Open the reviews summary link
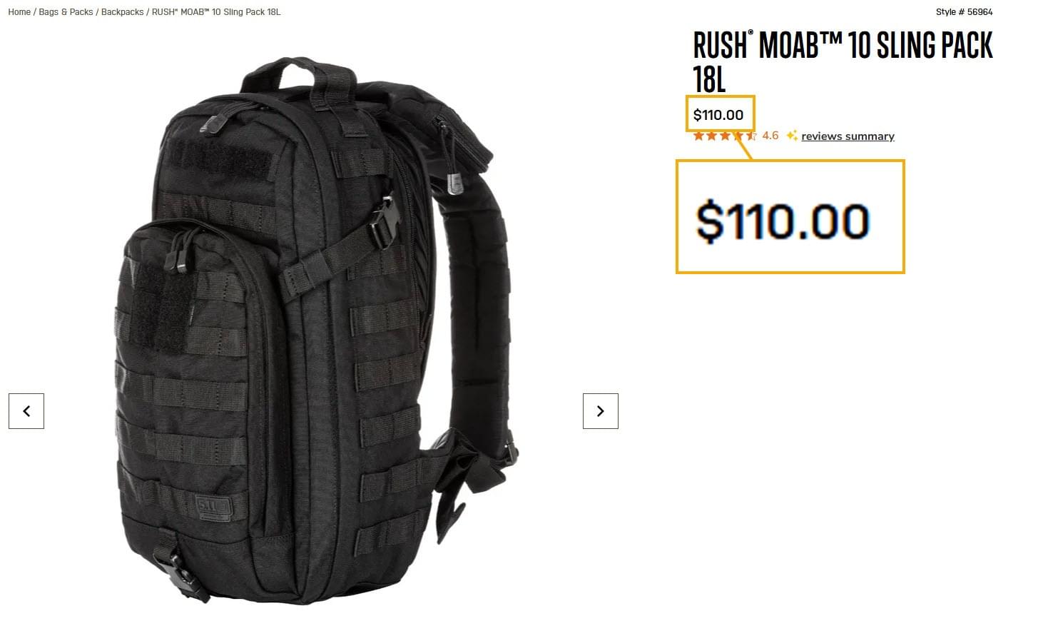The width and height of the screenshot is (1043, 641). (848, 136)
